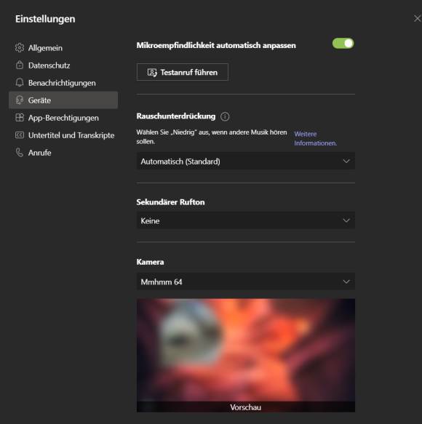Open the Rauschunterdrückung Automatisch (Standard) dropdown
Viewport: 422px width, 424px height.
coord(246,161)
